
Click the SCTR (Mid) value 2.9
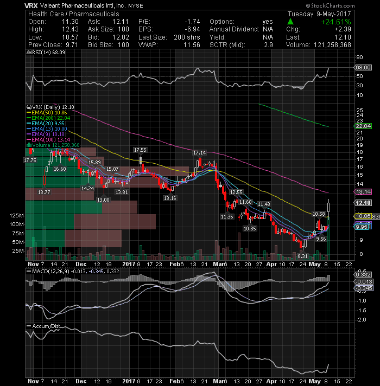(269, 45)
